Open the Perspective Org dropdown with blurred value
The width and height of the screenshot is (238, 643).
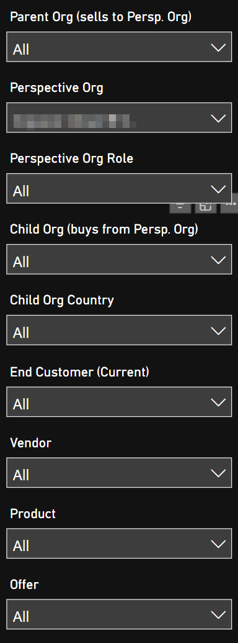click(x=119, y=117)
